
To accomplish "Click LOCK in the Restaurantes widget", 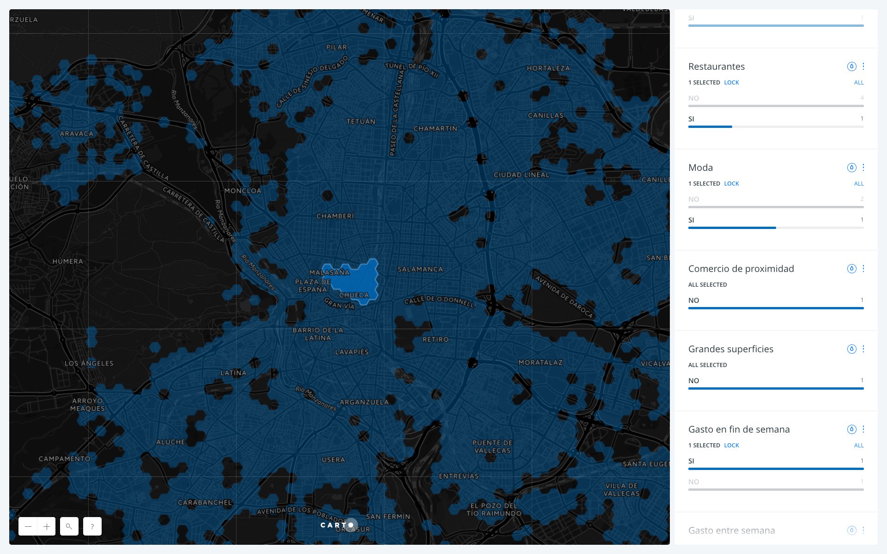I will (x=731, y=83).
